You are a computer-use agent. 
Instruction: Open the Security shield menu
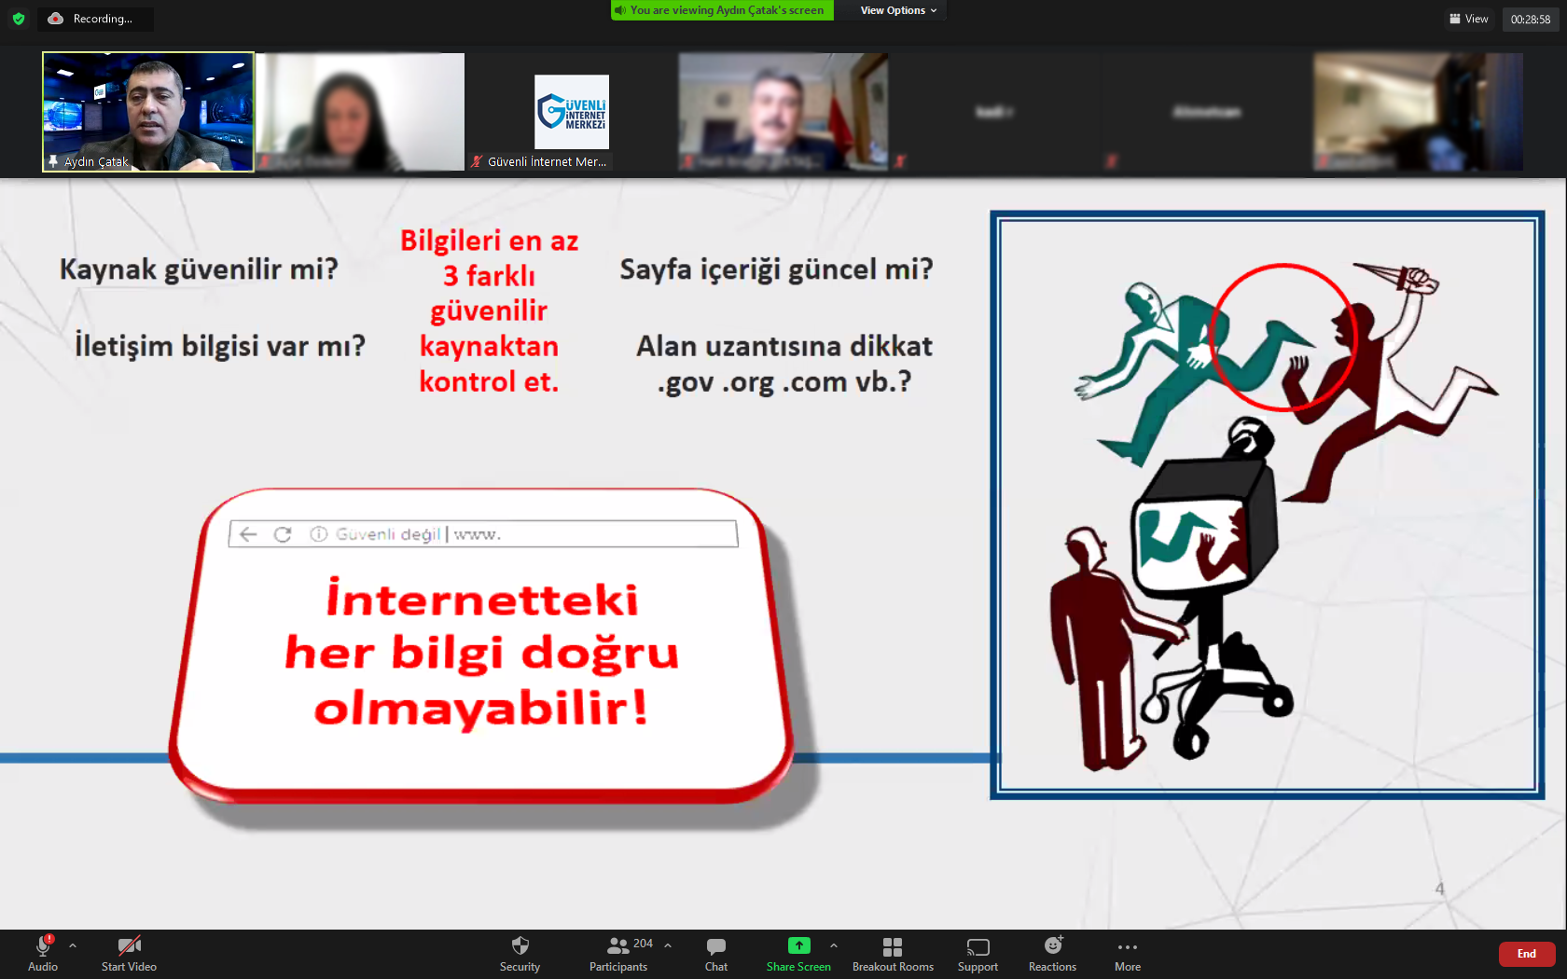pyautogui.click(x=520, y=953)
